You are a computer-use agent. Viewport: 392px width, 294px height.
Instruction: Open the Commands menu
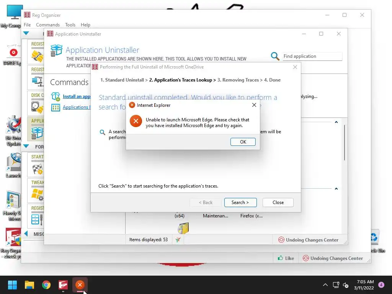pyautogui.click(x=48, y=25)
